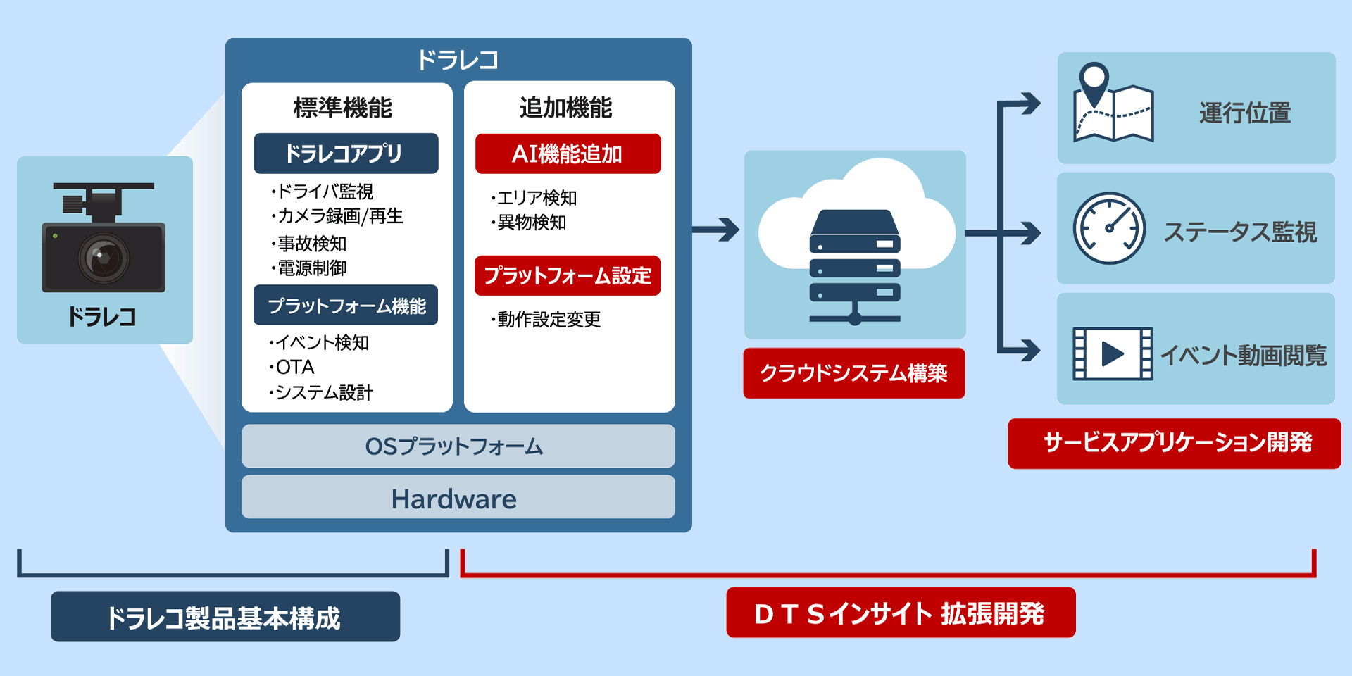This screenshot has width=1352, height=676.
Task: Click the 事故検知 item
Action: click(309, 244)
